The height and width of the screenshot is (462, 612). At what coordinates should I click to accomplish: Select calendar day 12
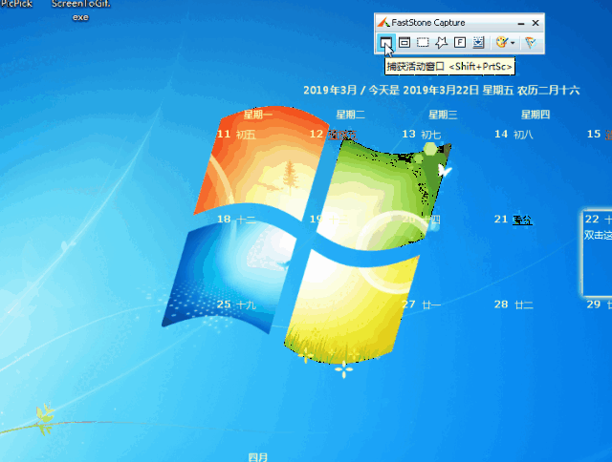click(334, 135)
